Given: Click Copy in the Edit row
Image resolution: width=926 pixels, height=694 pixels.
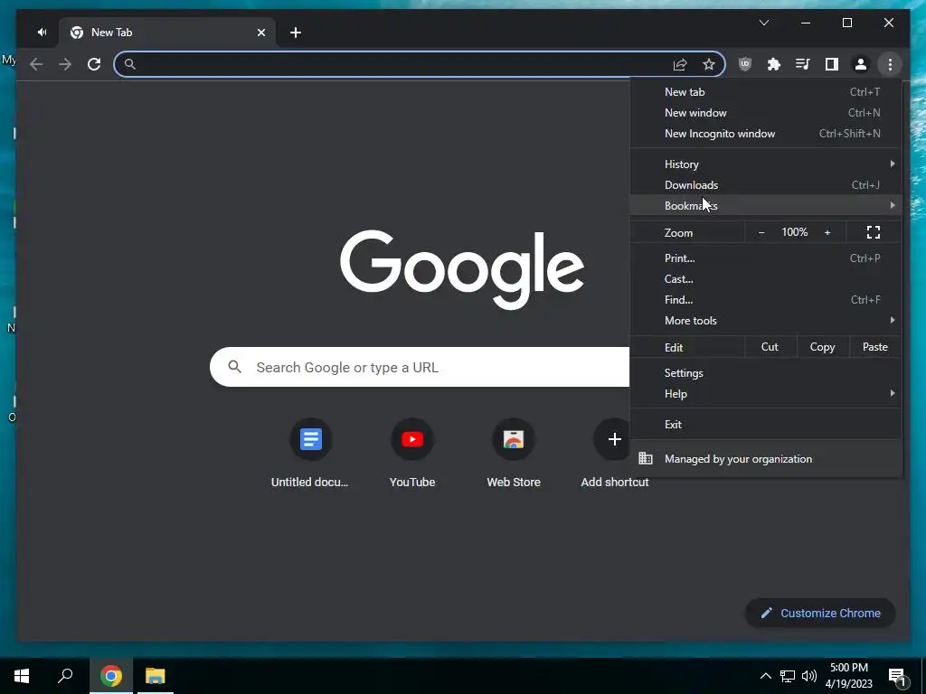Looking at the screenshot, I should 822,347.
